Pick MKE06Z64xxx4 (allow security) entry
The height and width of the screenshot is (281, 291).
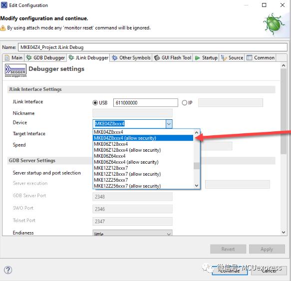[x=143, y=162]
